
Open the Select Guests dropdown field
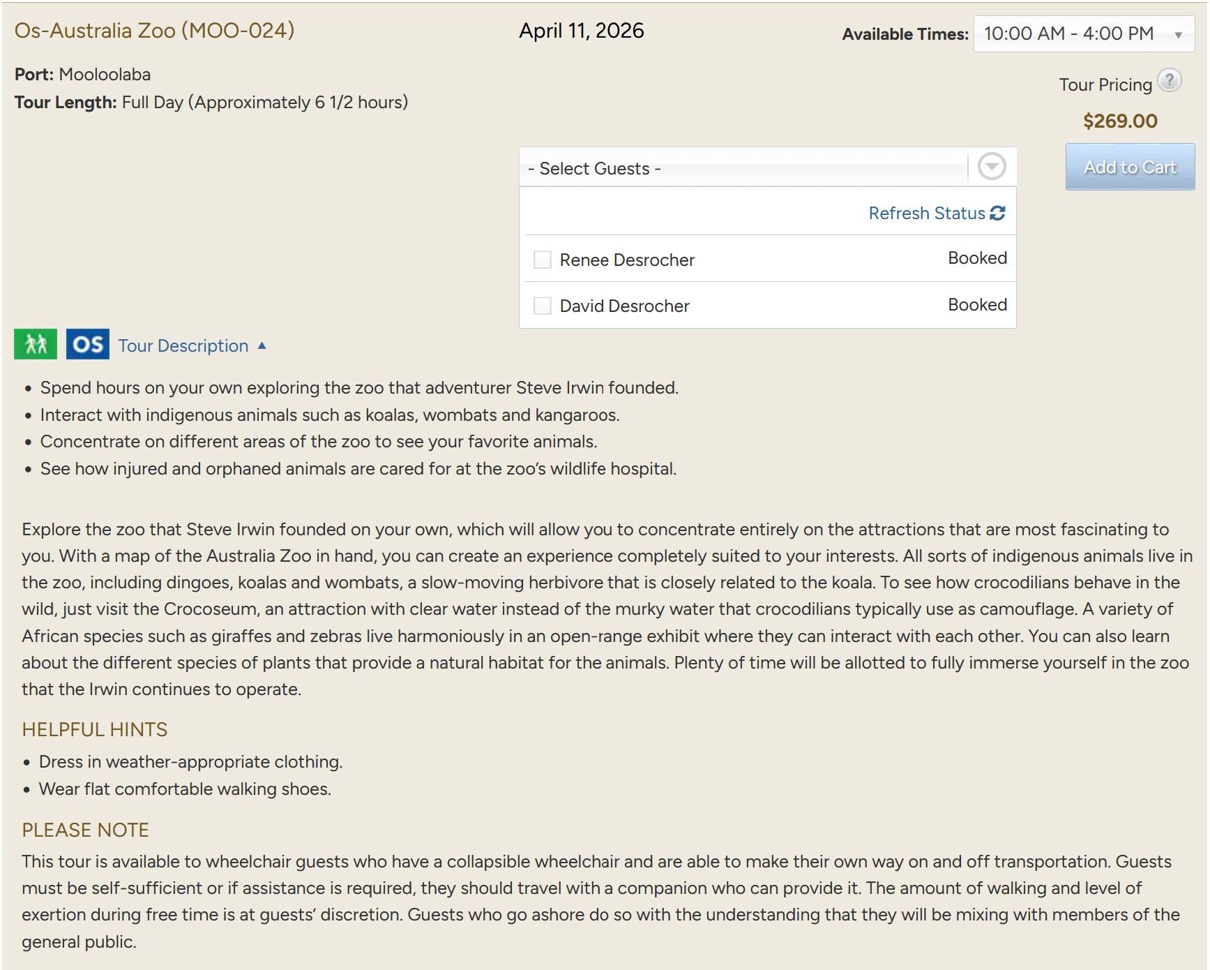coord(743,168)
